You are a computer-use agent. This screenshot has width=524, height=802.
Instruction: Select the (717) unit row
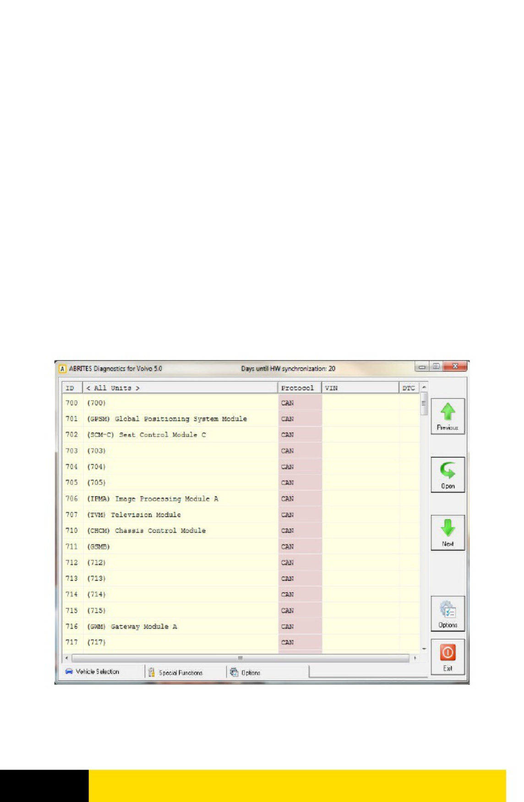(x=241, y=643)
